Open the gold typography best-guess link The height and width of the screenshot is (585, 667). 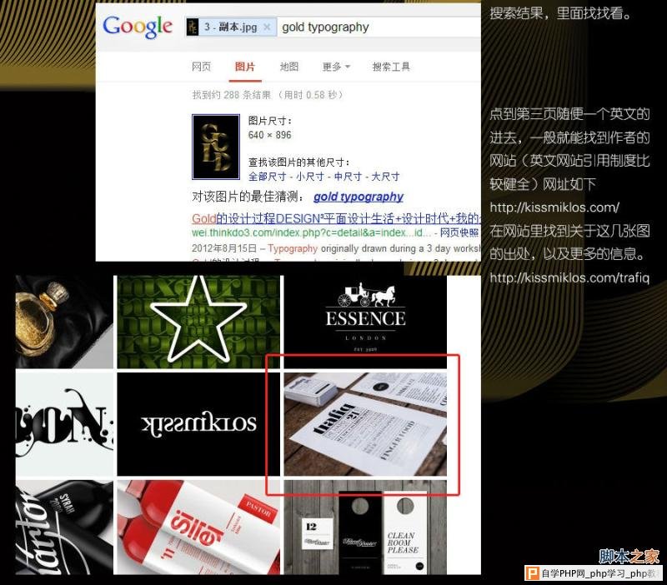359,197
